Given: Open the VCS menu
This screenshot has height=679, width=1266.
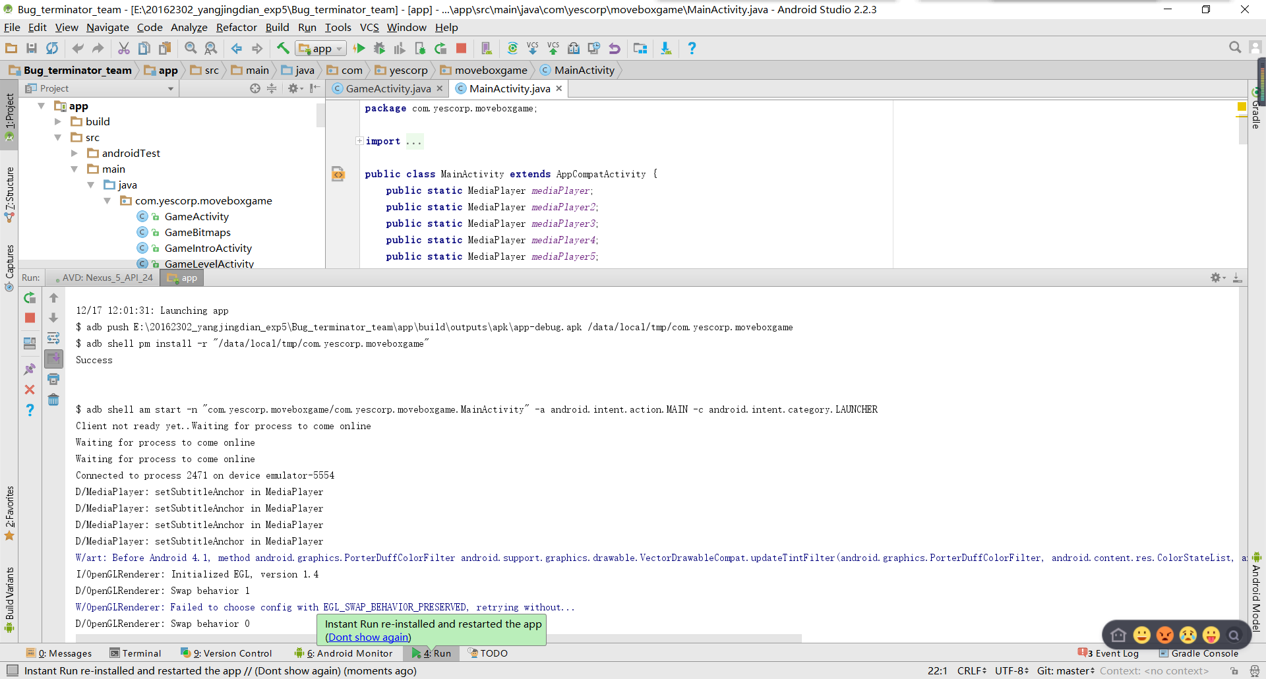Looking at the screenshot, I should pyautogui.click(x=369, y=27).
